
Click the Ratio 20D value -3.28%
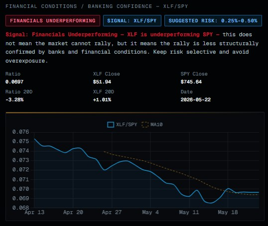14,100
